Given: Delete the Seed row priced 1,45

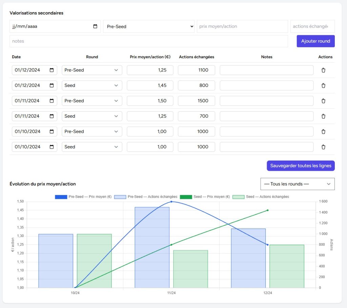Looking at the screenshot, I should pyautogui.click(x=323, y=86).
